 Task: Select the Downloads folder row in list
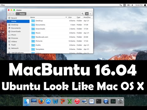point(61,29)
